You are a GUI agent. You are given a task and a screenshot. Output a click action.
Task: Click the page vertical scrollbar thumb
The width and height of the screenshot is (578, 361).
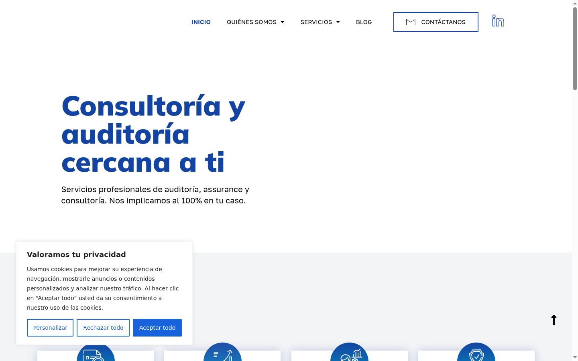click(x=575, y=48)
